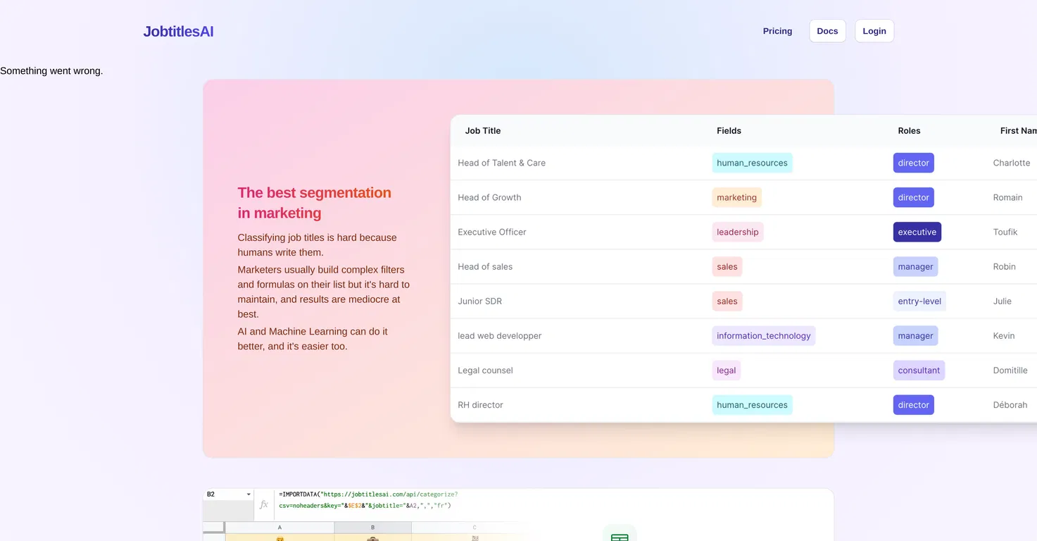Screen dimensions: 1037x541
Task: Select the 'lead web developper' cell
Action: [x=499, y=335]
